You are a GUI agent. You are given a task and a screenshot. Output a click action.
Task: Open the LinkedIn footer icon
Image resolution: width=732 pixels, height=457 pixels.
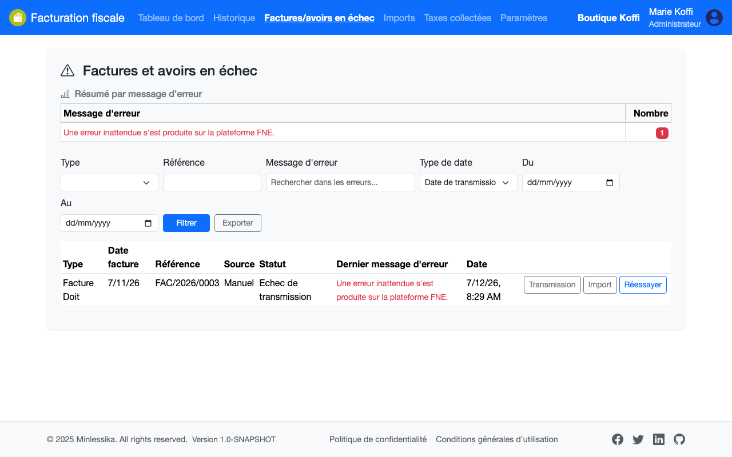click(x=659, y=439)
